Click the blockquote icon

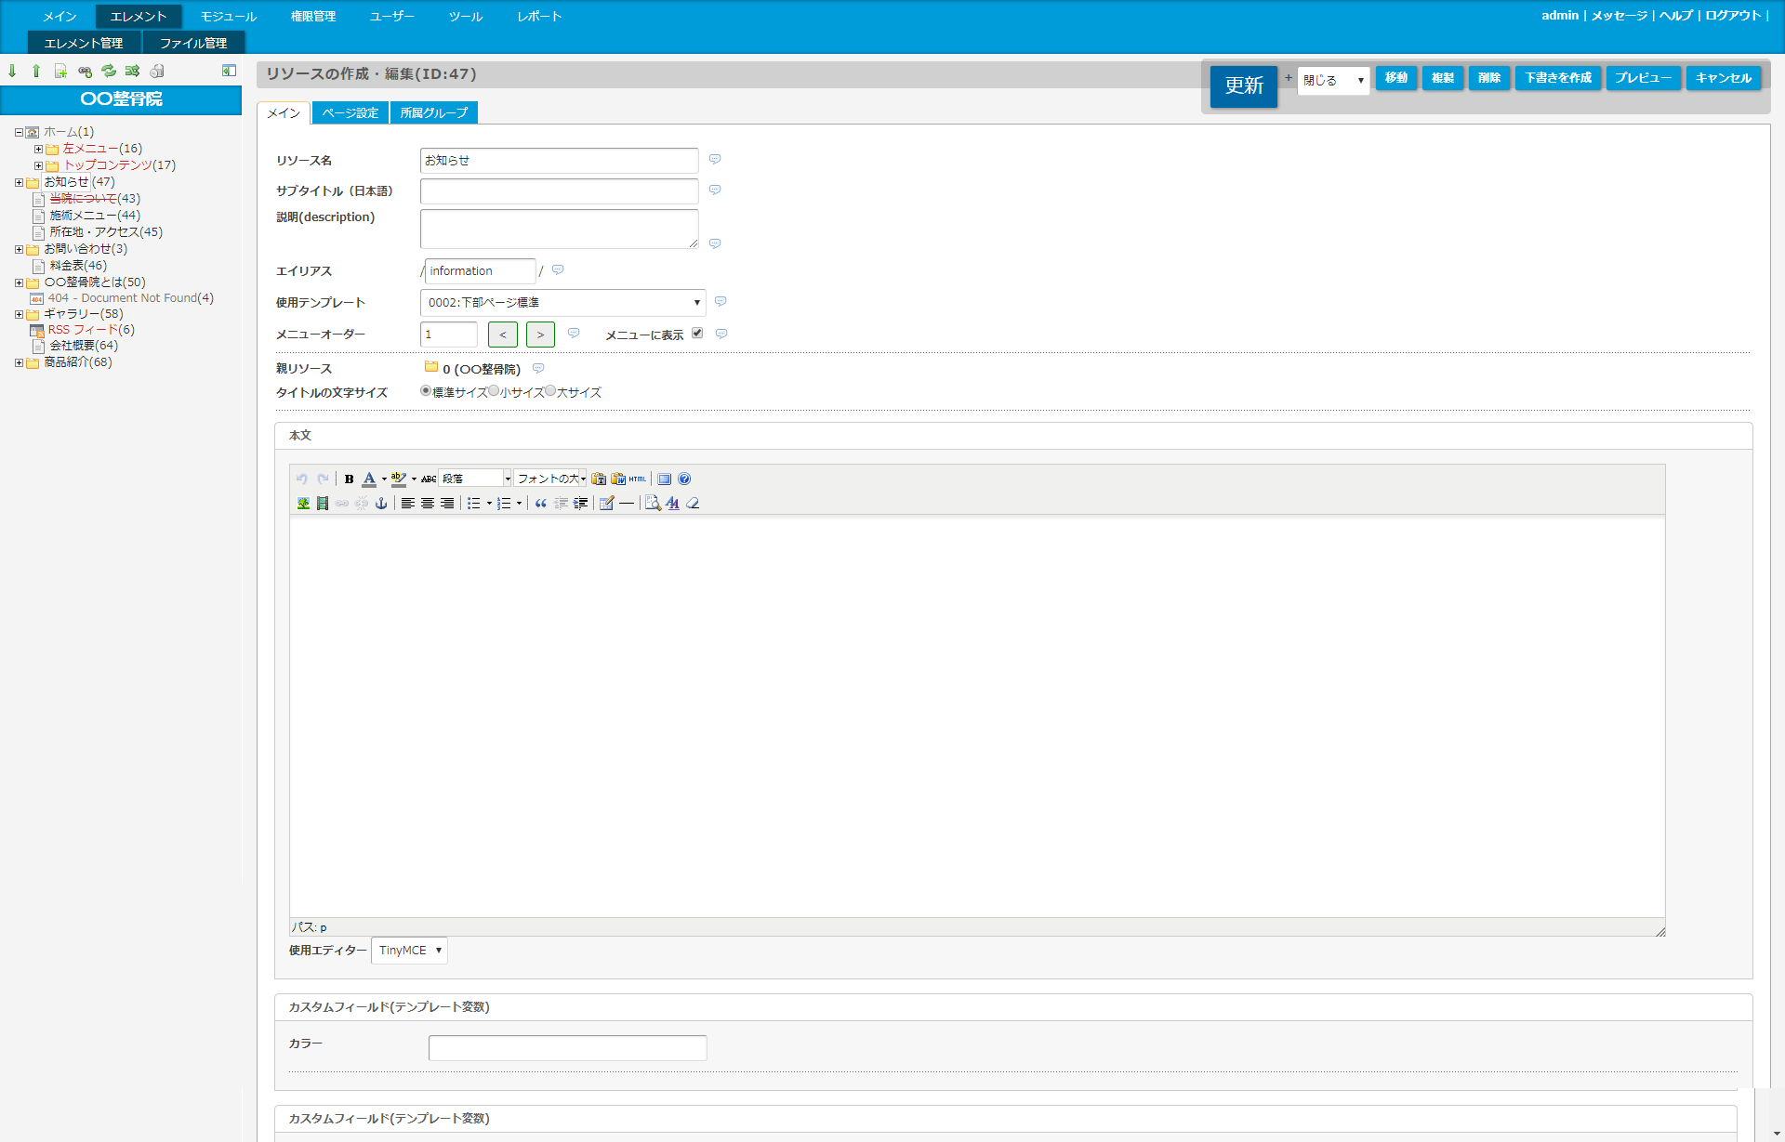540,504
